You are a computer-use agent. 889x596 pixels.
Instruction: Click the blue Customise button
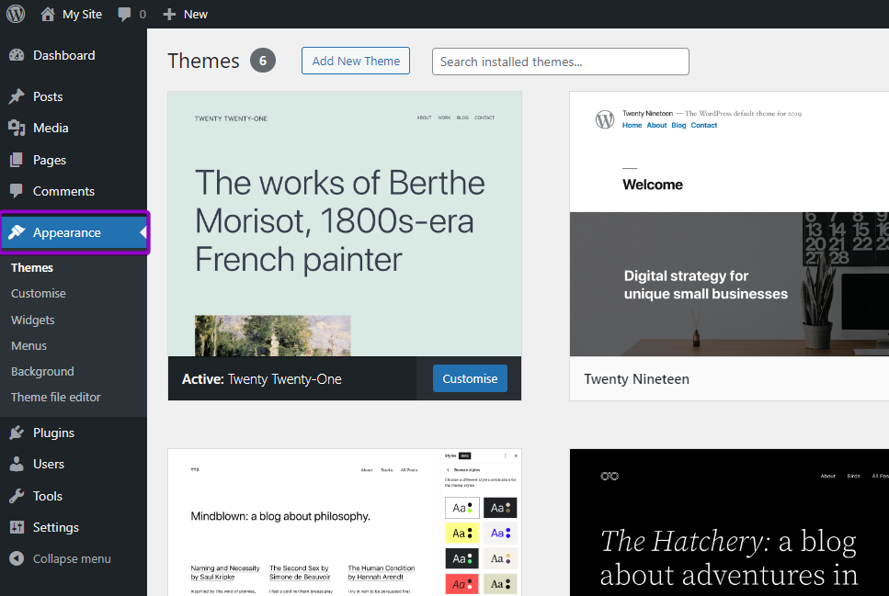click(x=470, y=378)
